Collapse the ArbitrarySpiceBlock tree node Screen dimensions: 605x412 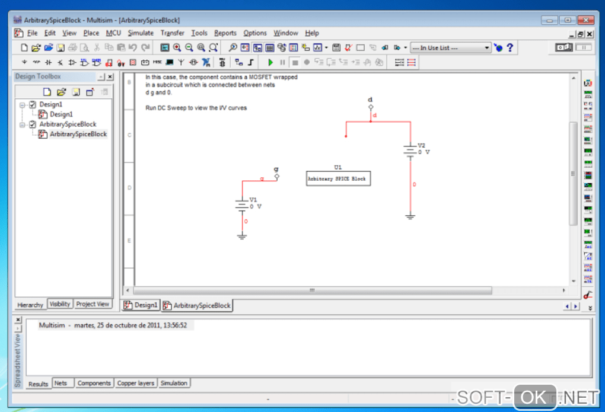coord(23,124)
